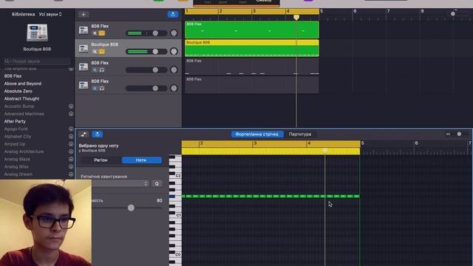Toggle the blue catch button in editor toolbar
This screenshot has width=473, height=266.
[x=98, y=134]
